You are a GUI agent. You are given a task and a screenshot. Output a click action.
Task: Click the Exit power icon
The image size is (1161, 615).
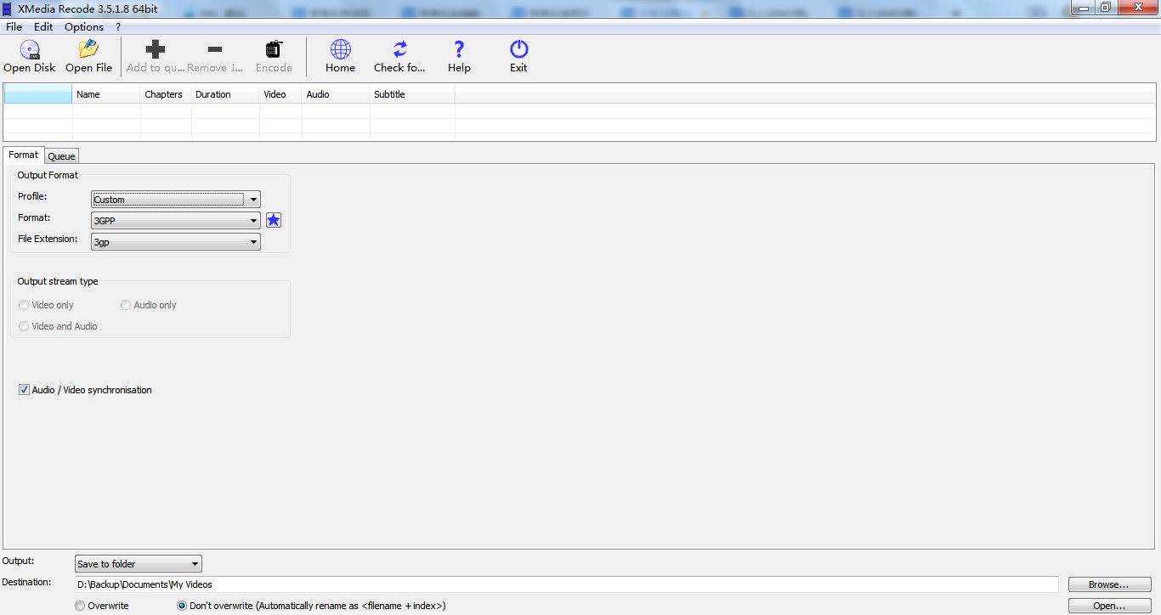pos(518,49)
